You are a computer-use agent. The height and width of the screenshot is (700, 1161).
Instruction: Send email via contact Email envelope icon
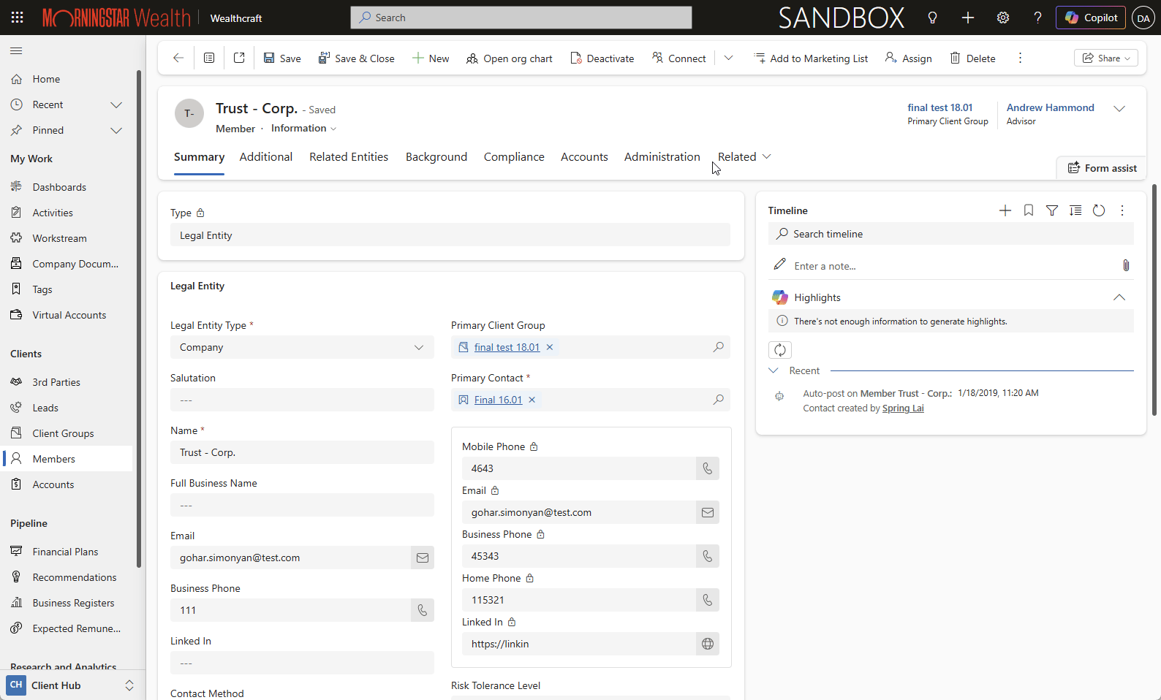pos(708,512)
